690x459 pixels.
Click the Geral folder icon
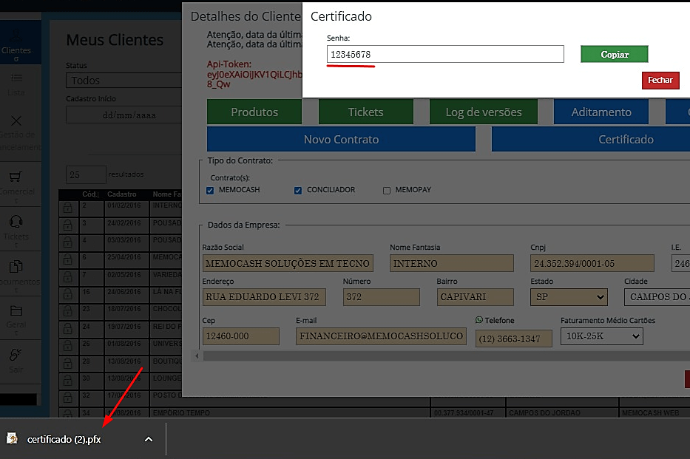[16, 311]
